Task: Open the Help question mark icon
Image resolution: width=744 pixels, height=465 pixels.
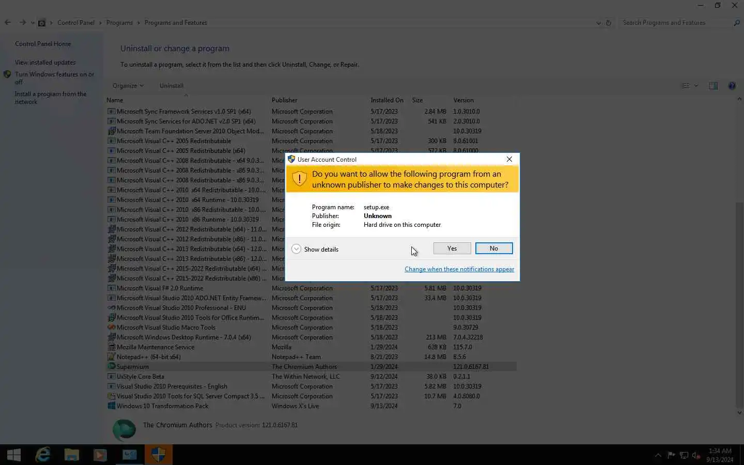Action: [732, 86]
